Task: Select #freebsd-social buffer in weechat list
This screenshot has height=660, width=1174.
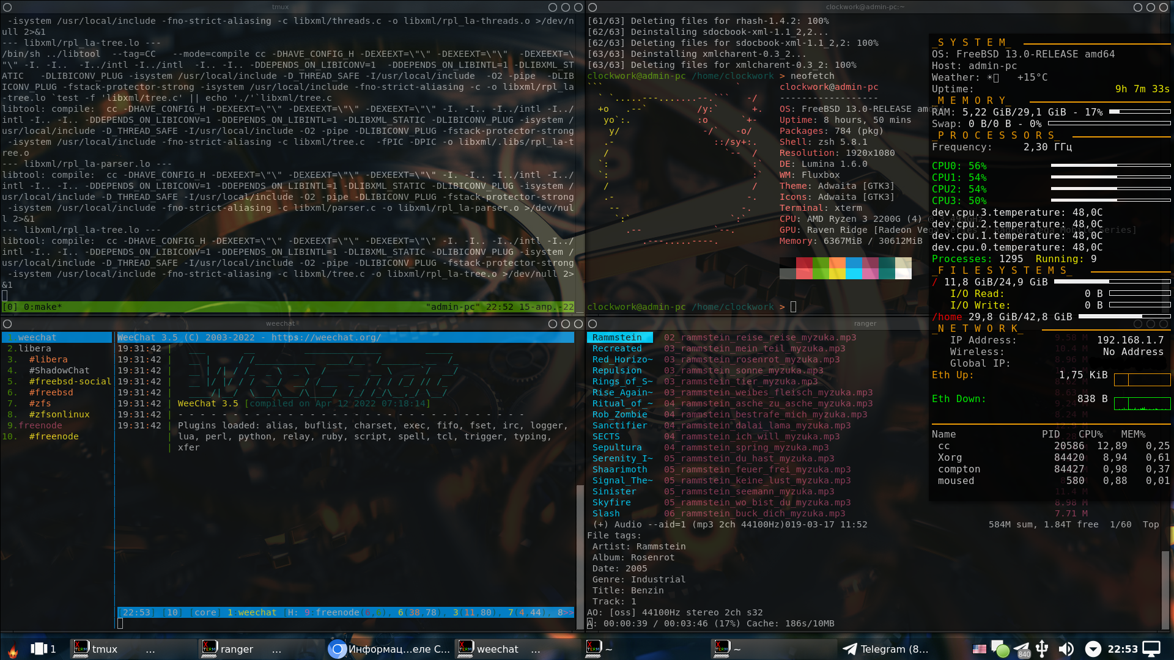Action: [x=70, y=381]
